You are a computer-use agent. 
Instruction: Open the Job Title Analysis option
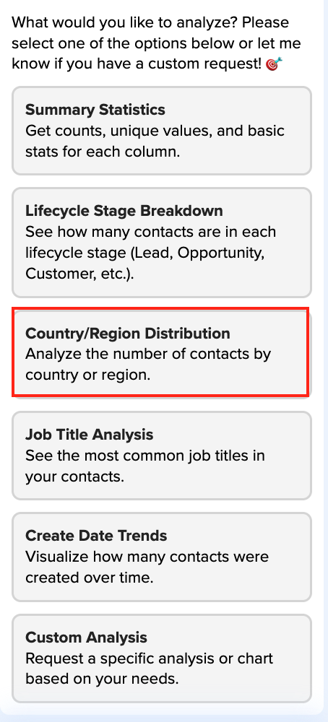[162, 455]
